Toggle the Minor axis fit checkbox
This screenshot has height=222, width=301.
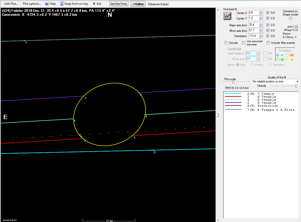(x=268, y=30)
